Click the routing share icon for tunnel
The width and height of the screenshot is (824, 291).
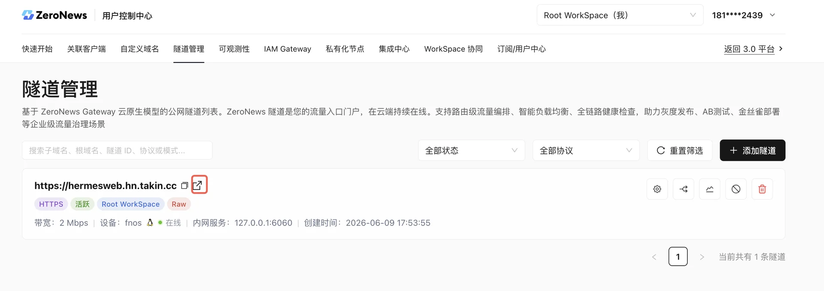pyautogui.click(x=684, y=189)
